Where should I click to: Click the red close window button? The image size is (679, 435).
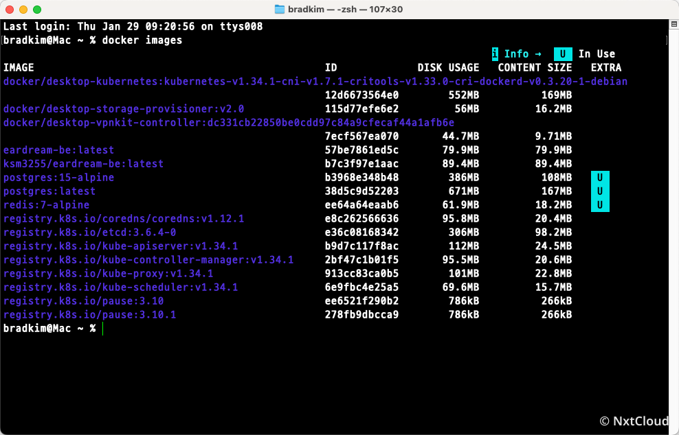click(10, 10)
